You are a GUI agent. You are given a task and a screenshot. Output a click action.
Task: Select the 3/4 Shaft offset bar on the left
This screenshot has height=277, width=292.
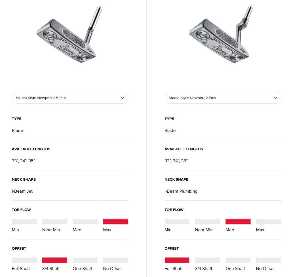coord(55,260)
